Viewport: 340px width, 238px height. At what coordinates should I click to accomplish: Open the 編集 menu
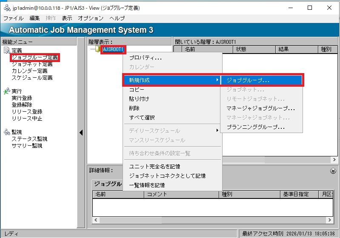click(35, 18)
